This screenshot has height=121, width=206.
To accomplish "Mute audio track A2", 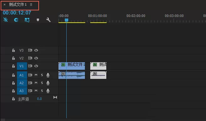I will pyautogui.click(x=36, y=83).
